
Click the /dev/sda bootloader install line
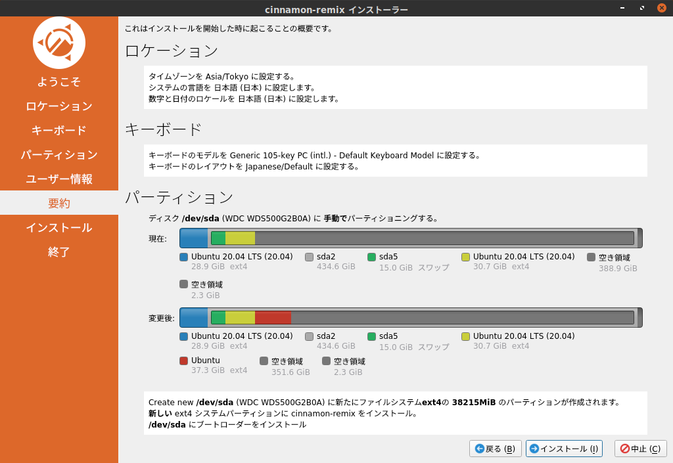click(227, 424)
